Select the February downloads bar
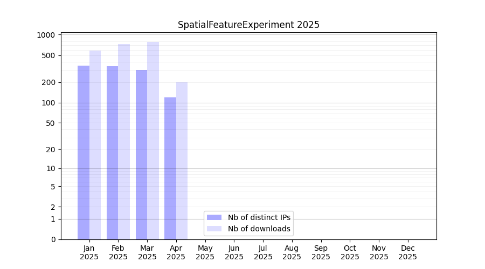Screen dimensions: 485x269 [x=124, y=141]
